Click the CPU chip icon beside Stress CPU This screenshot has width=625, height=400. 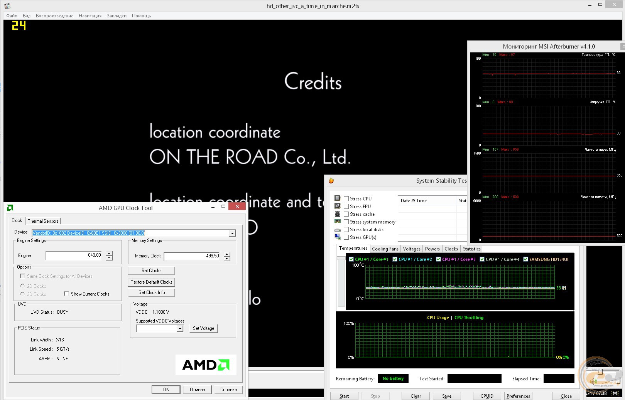338,198
